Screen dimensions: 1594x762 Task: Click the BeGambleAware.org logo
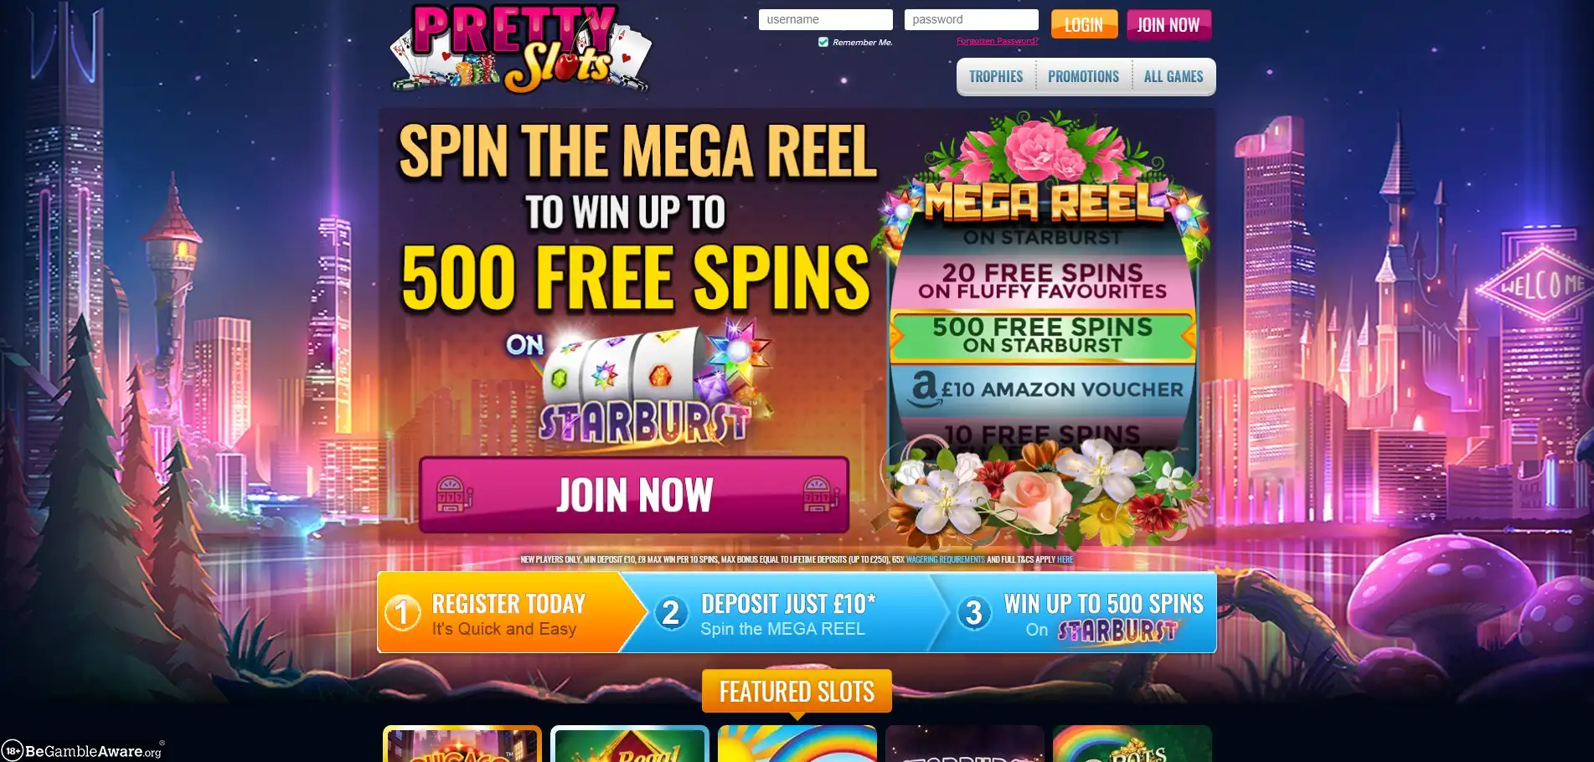(x=83, y=750)
